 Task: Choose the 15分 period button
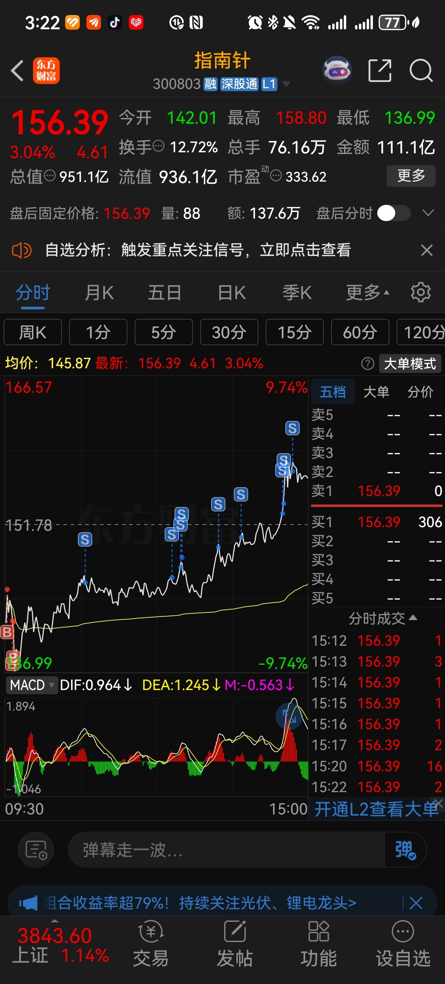[x=295, y=332]
